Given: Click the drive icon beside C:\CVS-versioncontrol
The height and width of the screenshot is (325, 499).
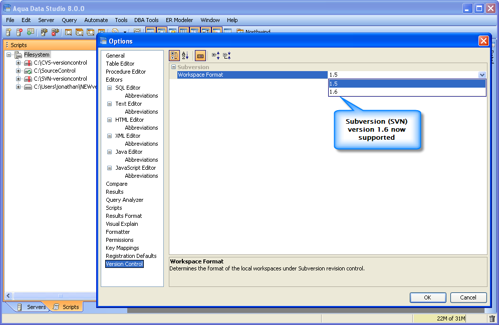Looking at the screenshot, I should click(x=28, y=63).
